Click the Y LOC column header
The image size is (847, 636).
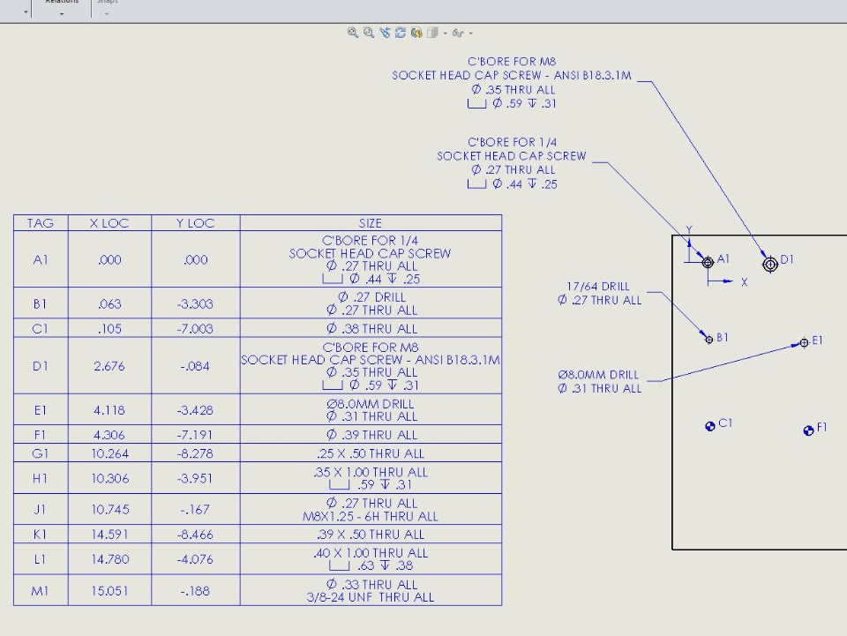(196, 223)
